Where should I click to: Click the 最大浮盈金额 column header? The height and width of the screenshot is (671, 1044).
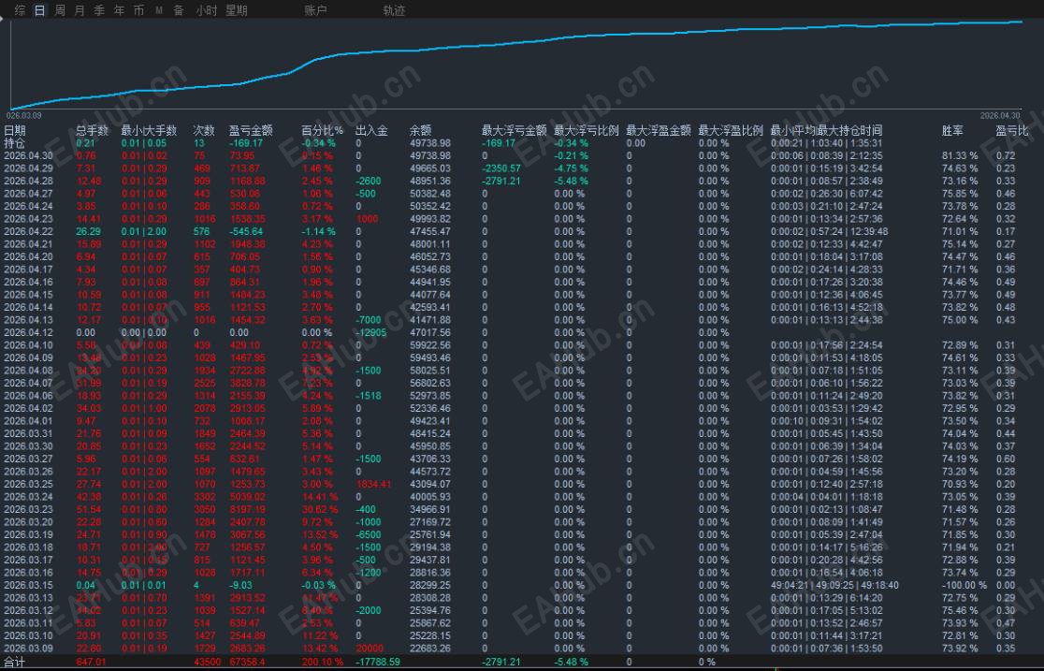(x=659, y=131)
